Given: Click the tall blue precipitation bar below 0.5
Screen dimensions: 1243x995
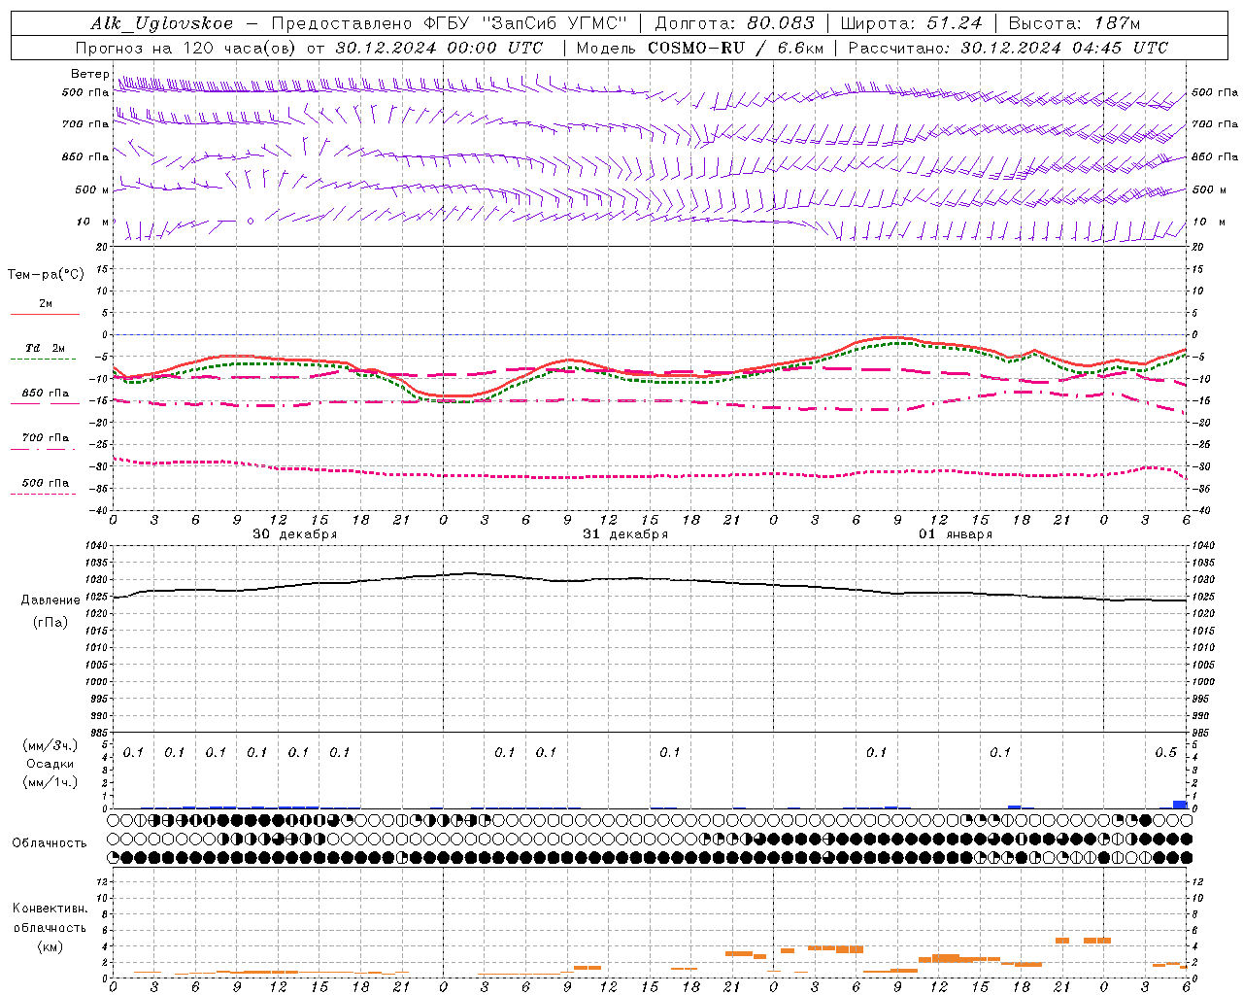Looking at the screenshot, I should point(1180,805).
